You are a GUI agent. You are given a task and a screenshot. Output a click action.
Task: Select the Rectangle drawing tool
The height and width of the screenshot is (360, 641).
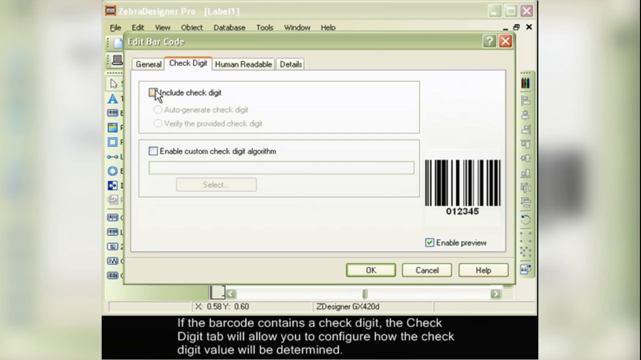(113, 142)
